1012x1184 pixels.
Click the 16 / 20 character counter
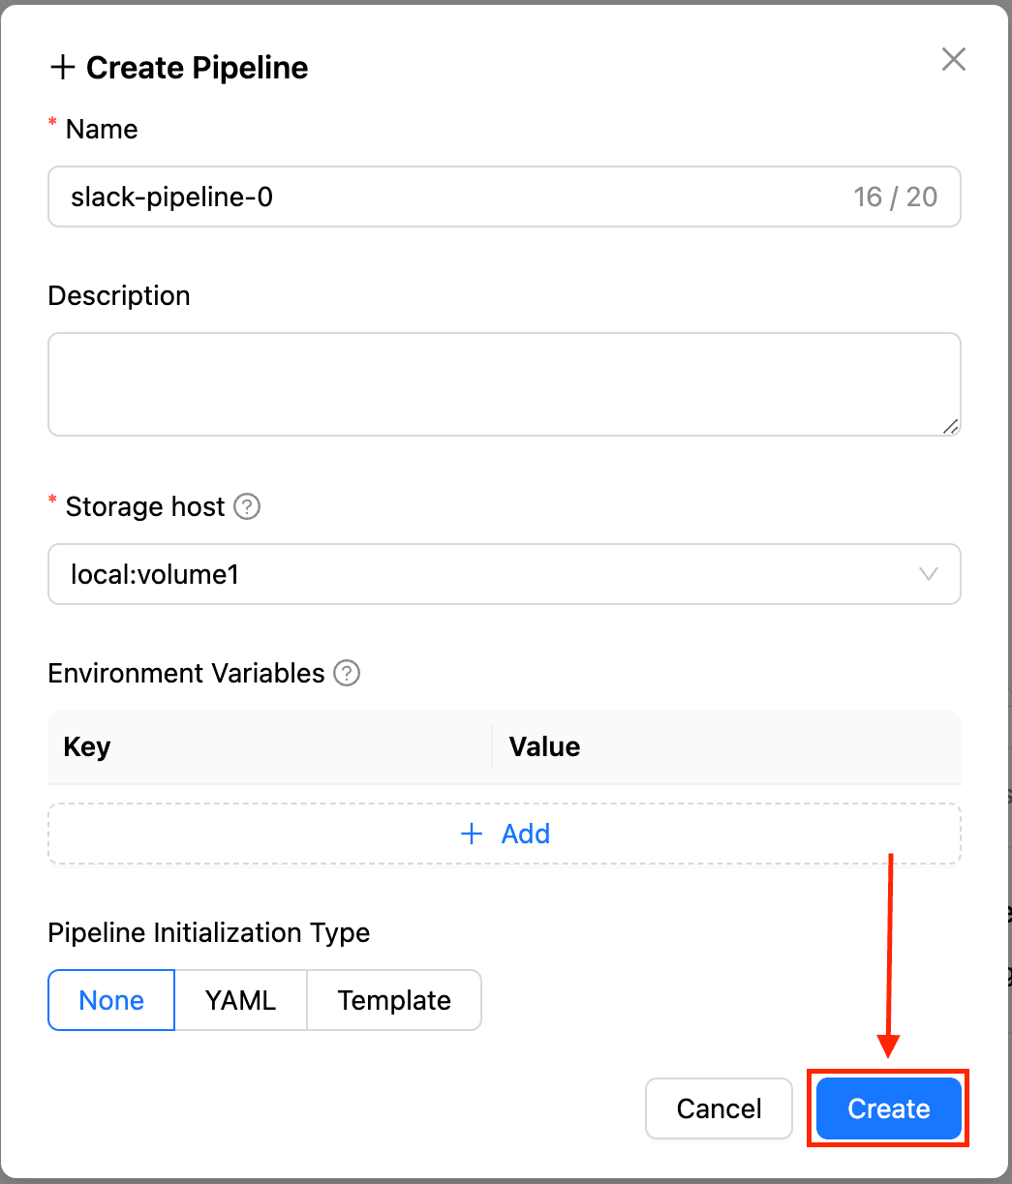[x=896, y=197]
